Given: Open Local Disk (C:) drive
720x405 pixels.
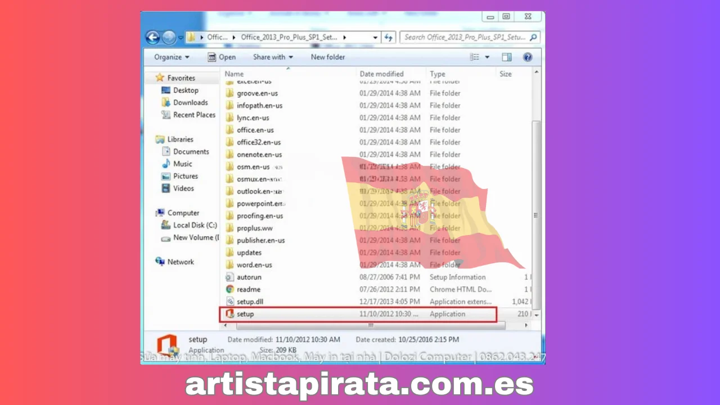Looking at the screenshot, I should coord(195,225).
